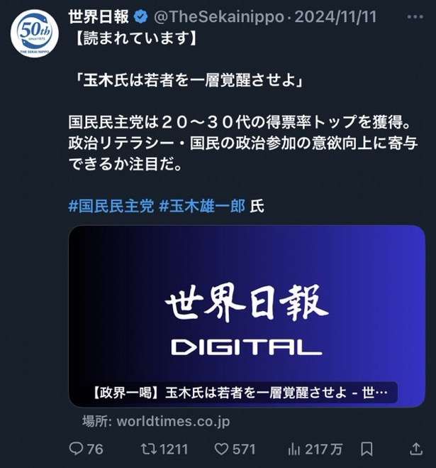Screen dimensions: 436x468
Task: Open the 世界日報 account name
Action: (x=99, y=17)
